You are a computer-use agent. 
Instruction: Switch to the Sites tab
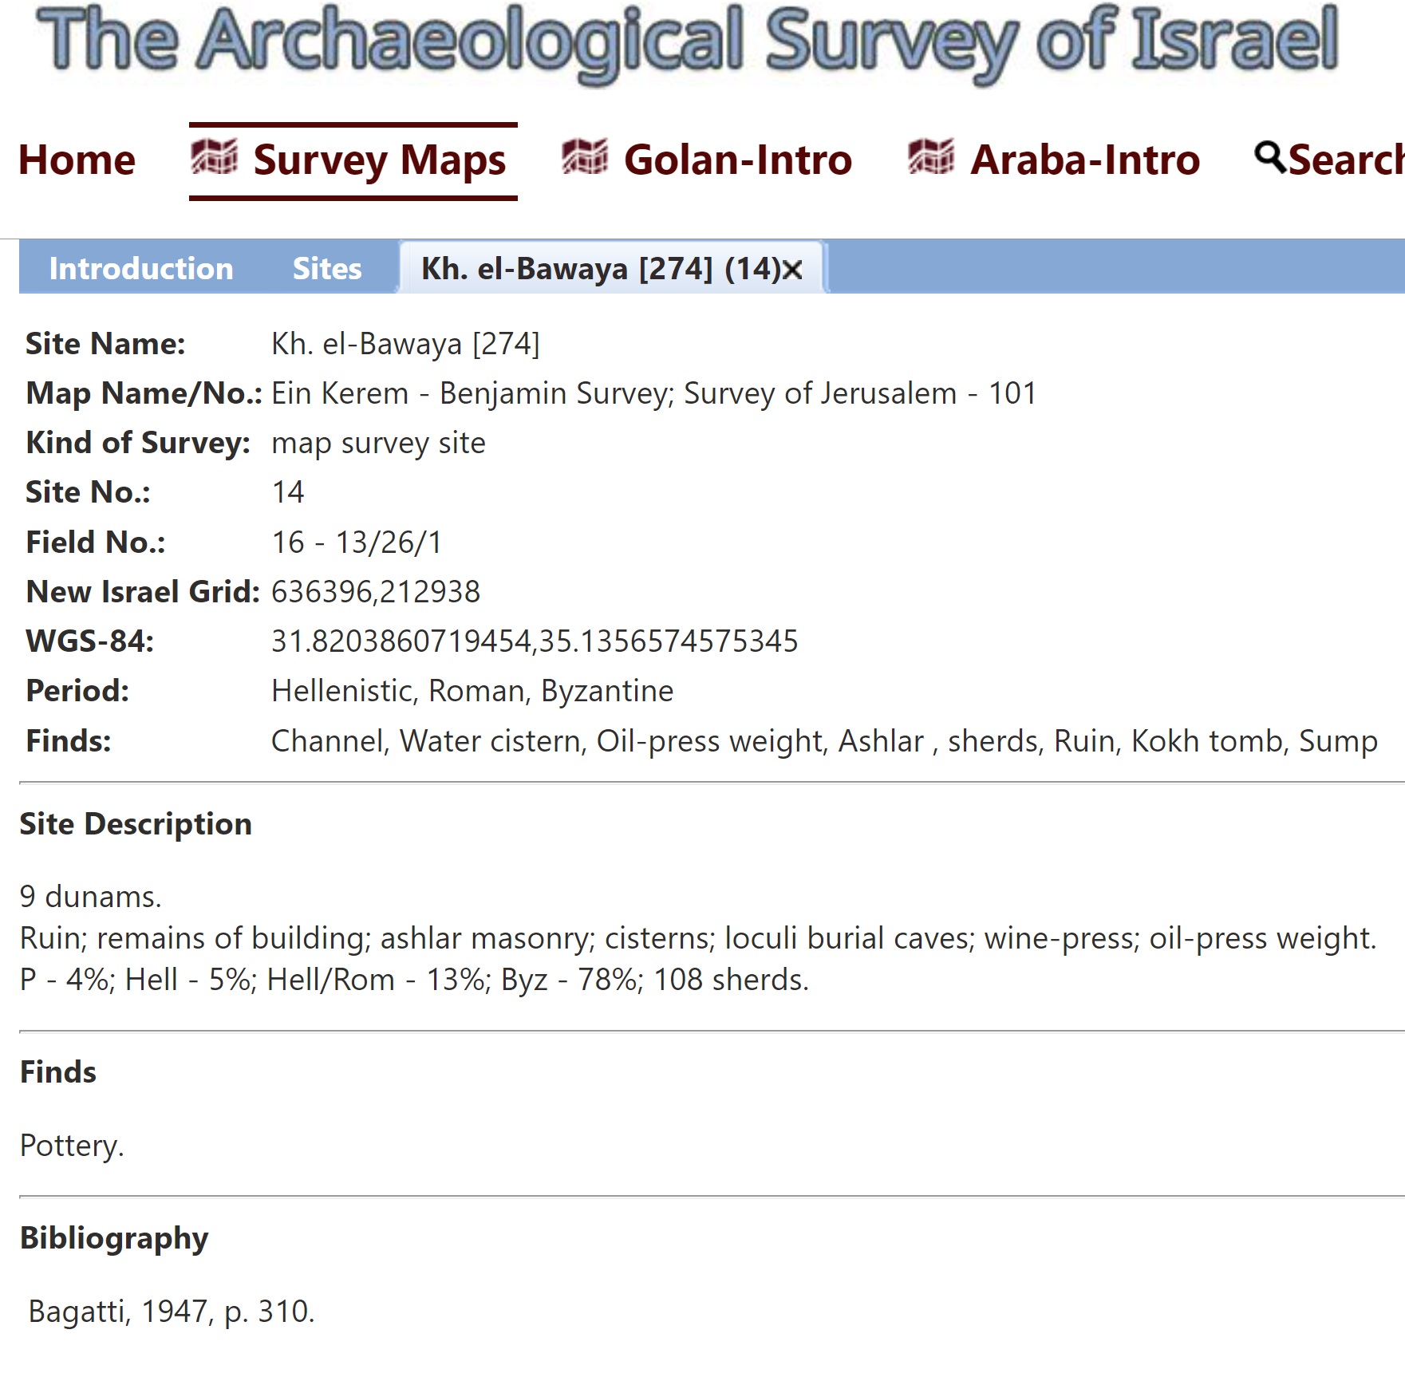coord(327,269)
